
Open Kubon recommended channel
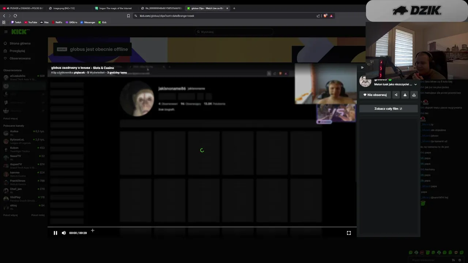pyautogui.click(x=24, y=149)
